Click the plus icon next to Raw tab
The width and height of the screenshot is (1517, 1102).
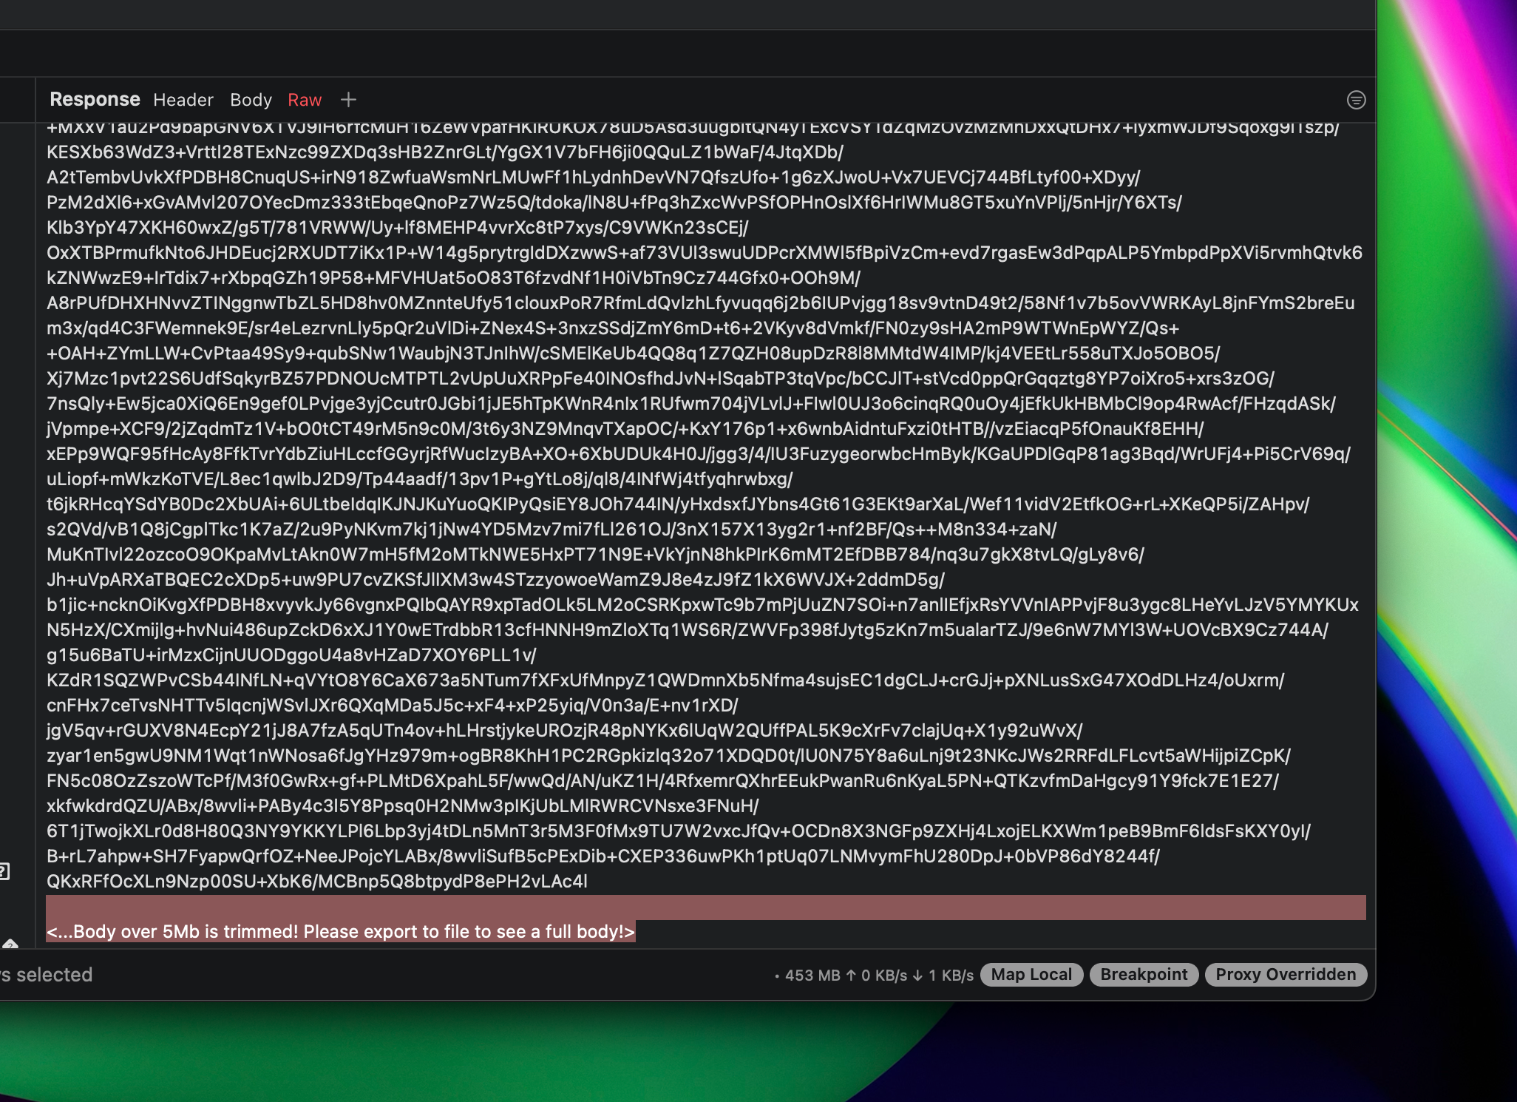pyautogui.click(x=348, y=99)
